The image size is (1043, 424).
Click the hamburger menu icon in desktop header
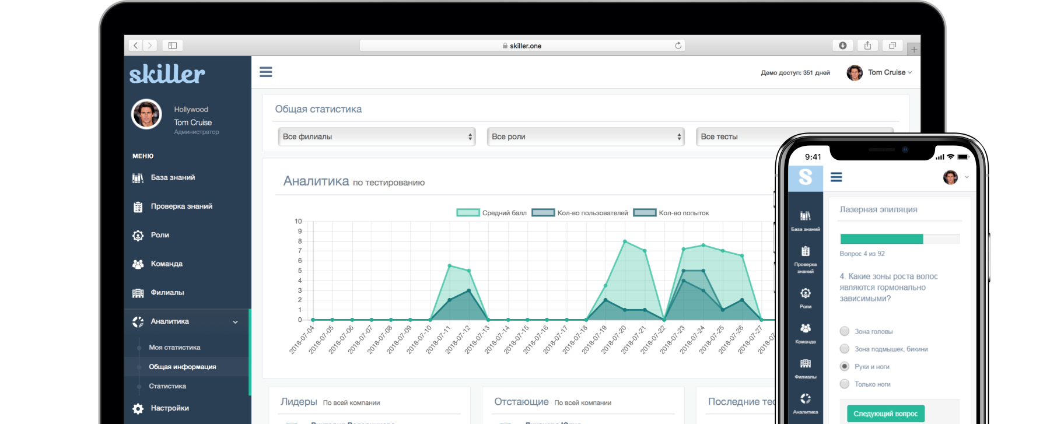pyautogui.click(x=266, y=72)
